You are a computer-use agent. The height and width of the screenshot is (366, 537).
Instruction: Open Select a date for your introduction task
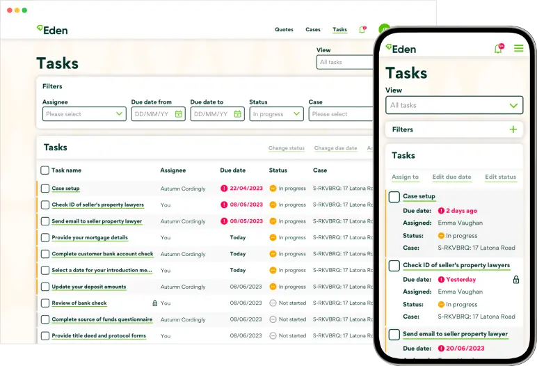[x=102, y=271]
